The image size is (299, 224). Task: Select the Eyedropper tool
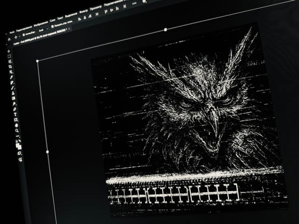pos(11,77)
